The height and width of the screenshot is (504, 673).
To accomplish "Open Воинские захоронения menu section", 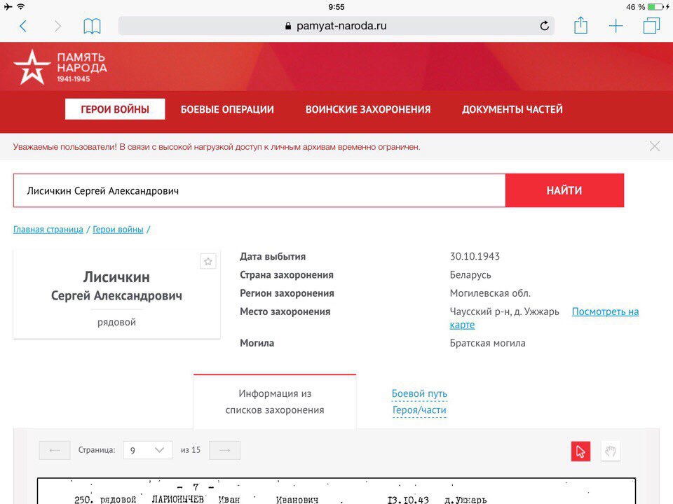I will click(368, 109).
